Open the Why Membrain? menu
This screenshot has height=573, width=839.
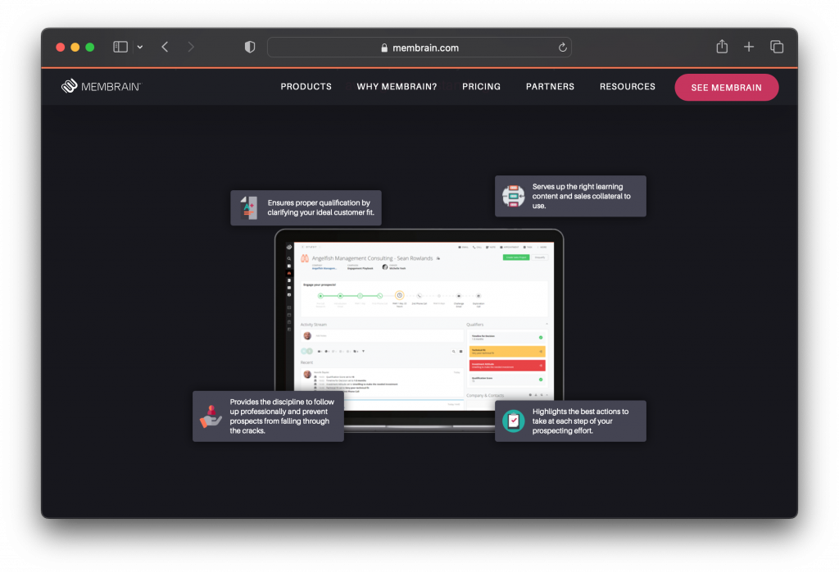(397, 87)
